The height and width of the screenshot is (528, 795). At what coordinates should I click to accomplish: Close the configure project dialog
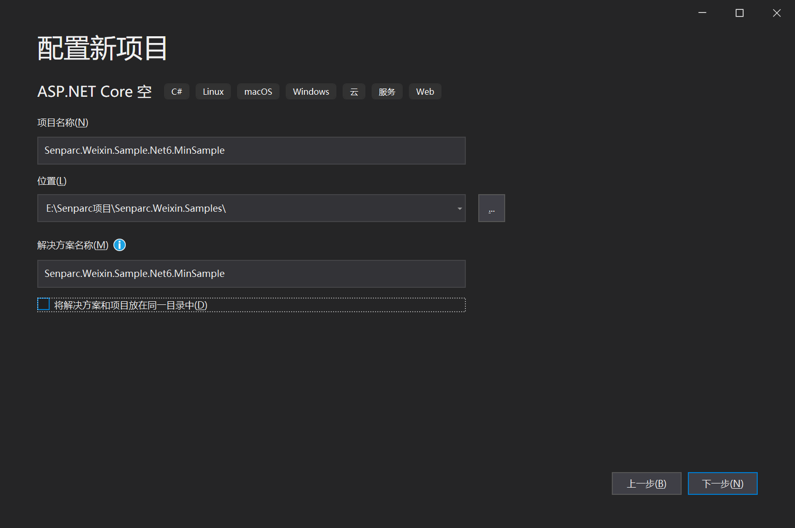point(777,13)
